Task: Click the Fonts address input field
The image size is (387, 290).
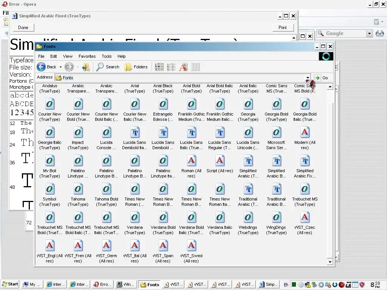Action: click(180, 78)
